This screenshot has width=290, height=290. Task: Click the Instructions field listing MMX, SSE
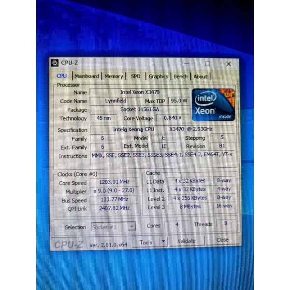click(x=162, y=156)
